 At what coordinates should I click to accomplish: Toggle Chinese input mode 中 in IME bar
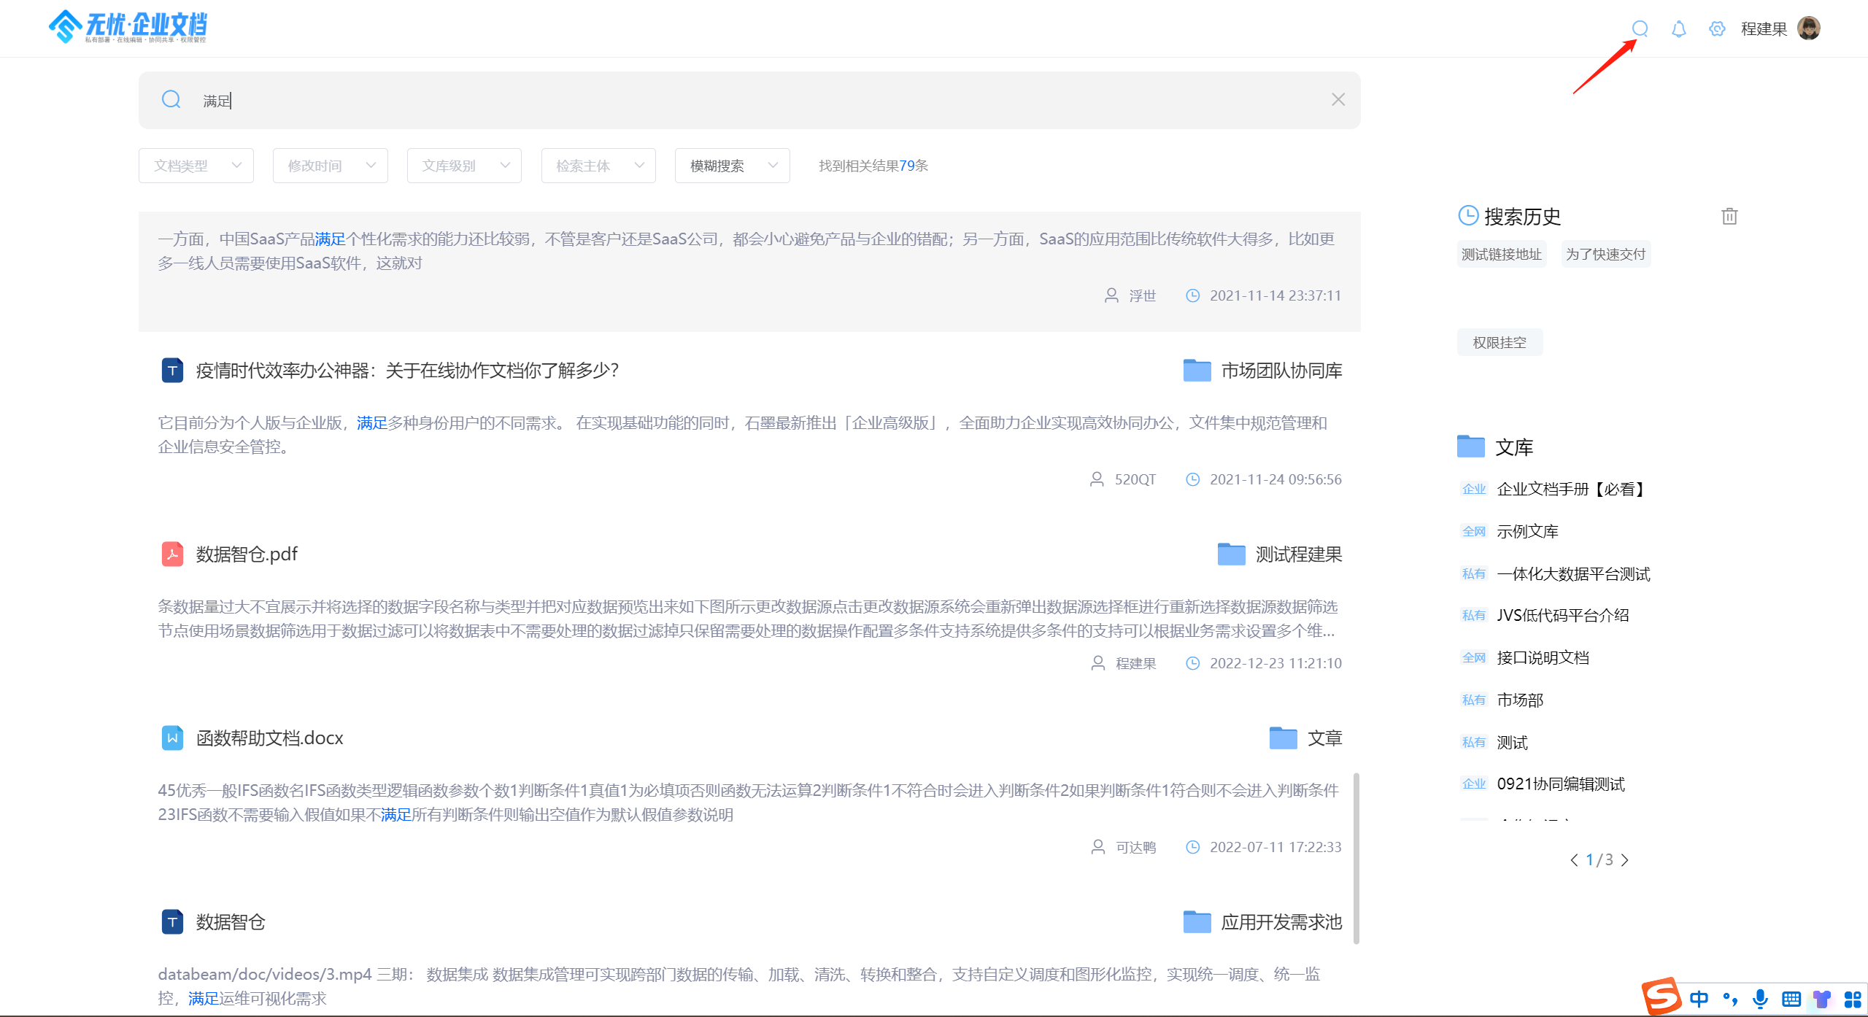[x=1699, y=999]
